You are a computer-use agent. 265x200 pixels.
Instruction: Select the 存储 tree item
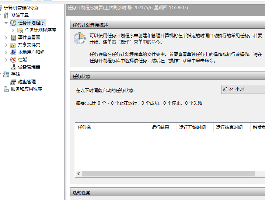(x=15, y=74)
